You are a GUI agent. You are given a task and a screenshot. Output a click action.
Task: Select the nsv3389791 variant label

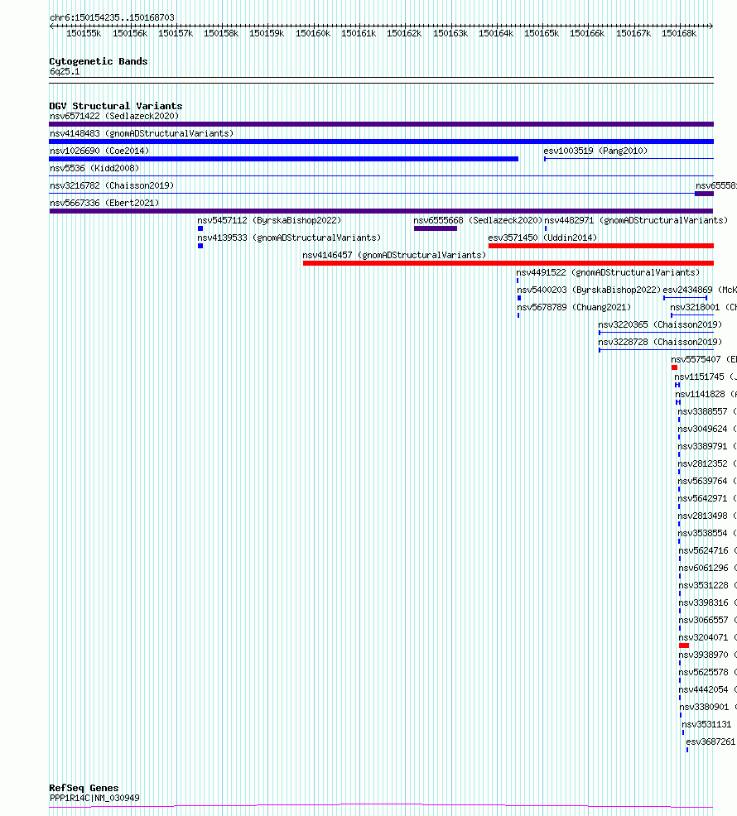707,447
